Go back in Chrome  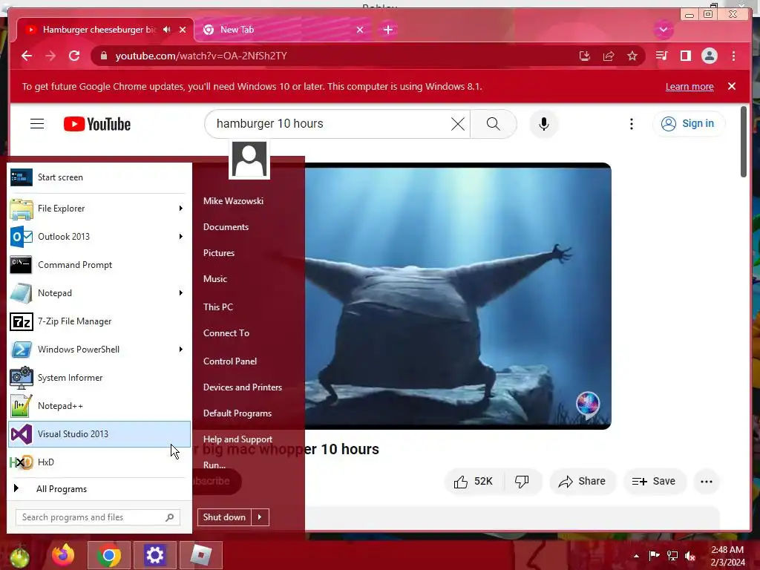click(x=27, y=56)
